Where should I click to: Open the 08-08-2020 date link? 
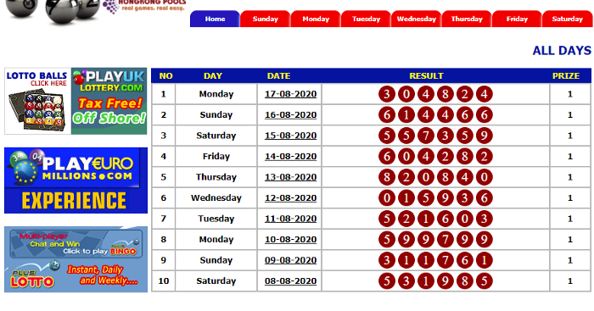(x=290, y=281)
